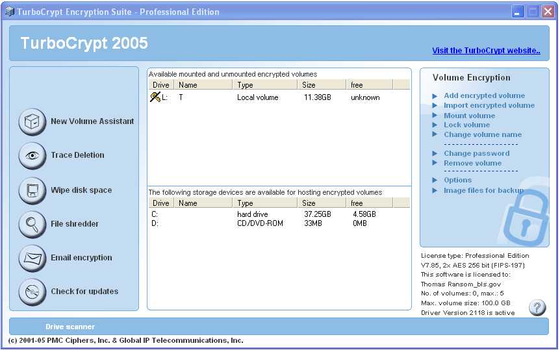The height and width of the screenshot is (350, 560).
Task: Choose Import encrypted volume
Action: pyautogui.click(x=489, y=105)
